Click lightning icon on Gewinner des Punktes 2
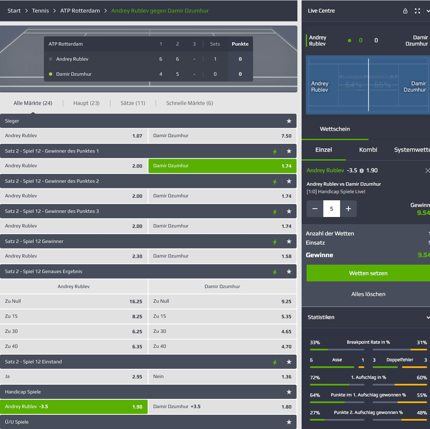The image size is (430, 429). (275, 181)
